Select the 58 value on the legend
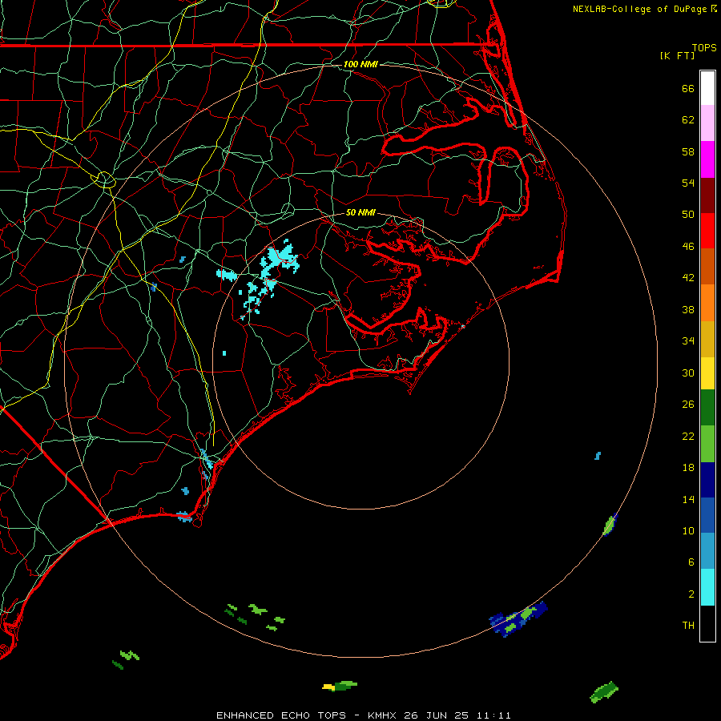 click(688, 151)
